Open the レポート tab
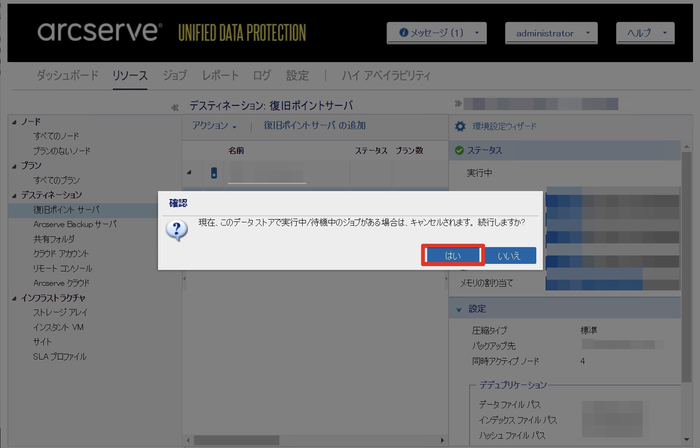 220,76
